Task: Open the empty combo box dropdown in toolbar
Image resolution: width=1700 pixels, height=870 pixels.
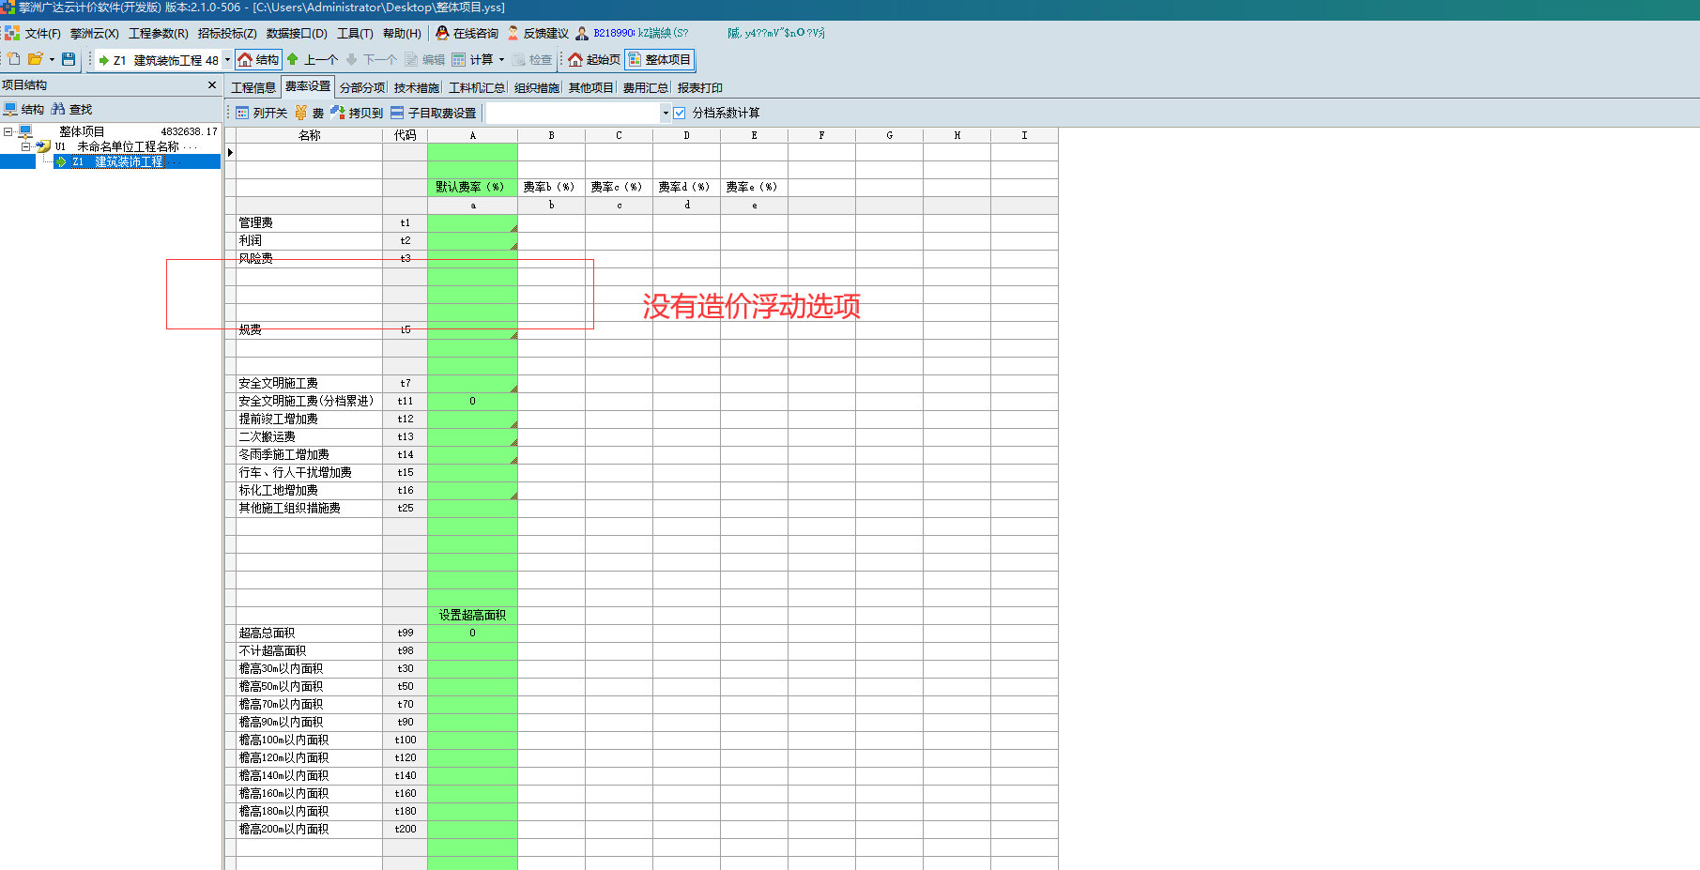Action: point(666,113)
